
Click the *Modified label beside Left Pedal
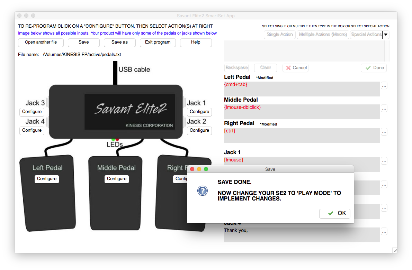click(265, 78)
